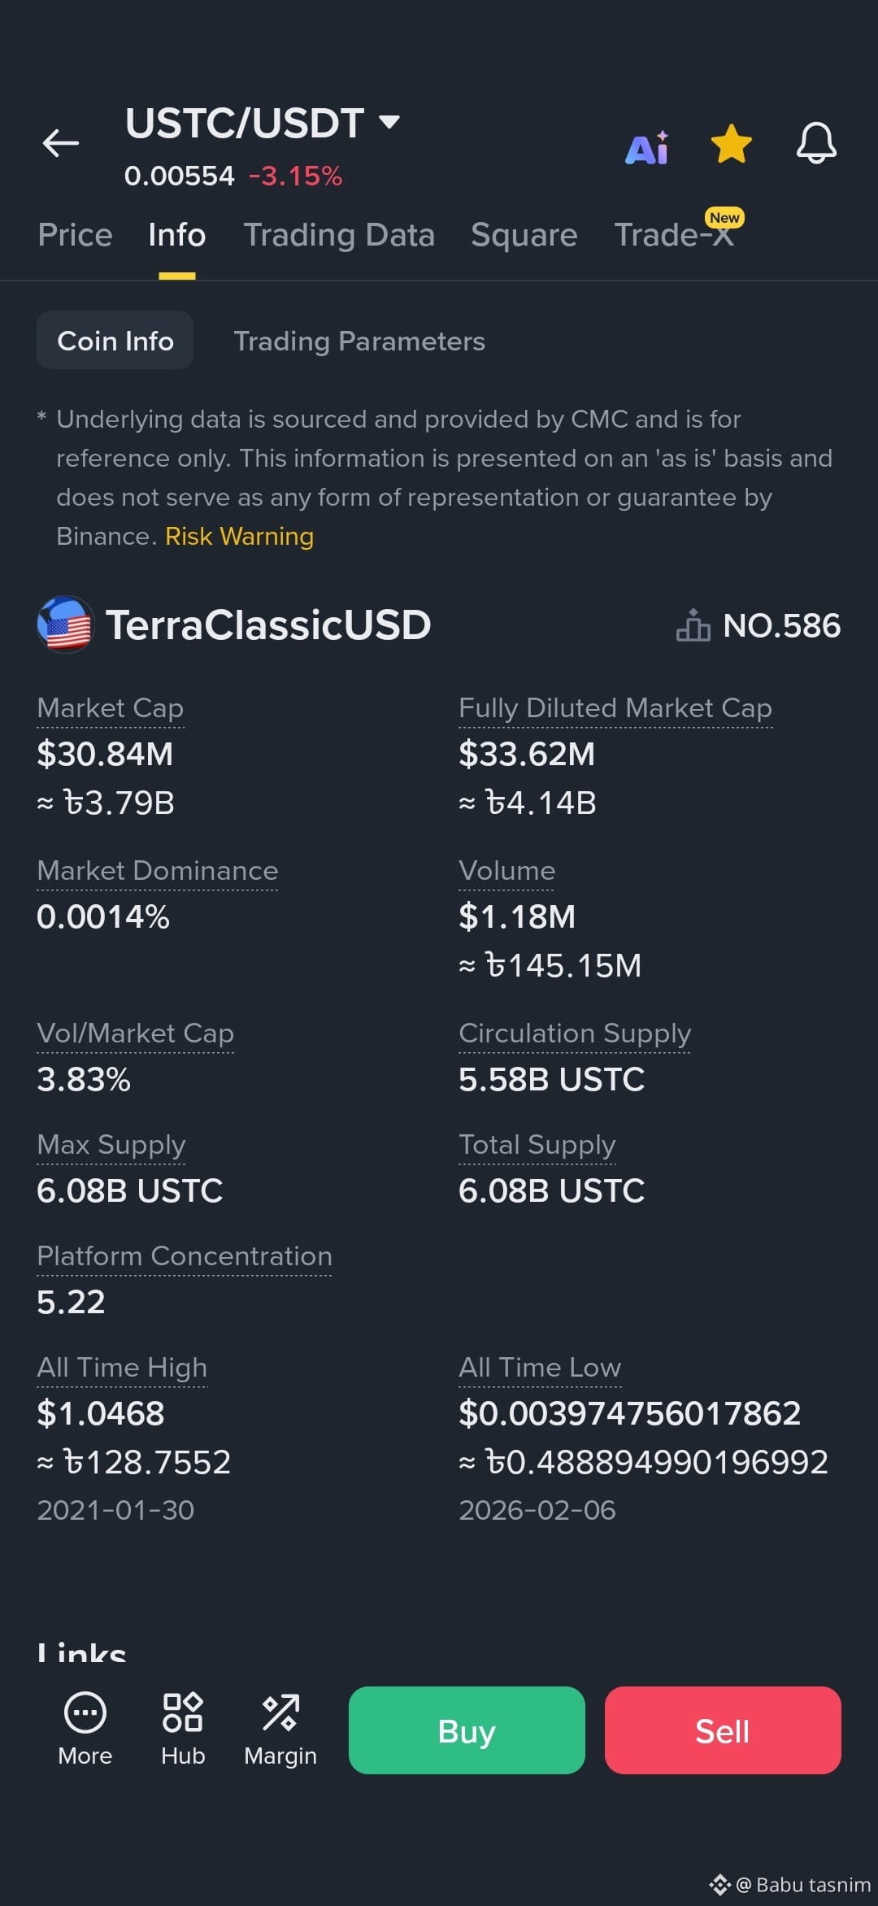Image resolution: width=878 pixels, height=1906 pixels.
Task: Select the Coin Info option
Action: pos(115,340)
